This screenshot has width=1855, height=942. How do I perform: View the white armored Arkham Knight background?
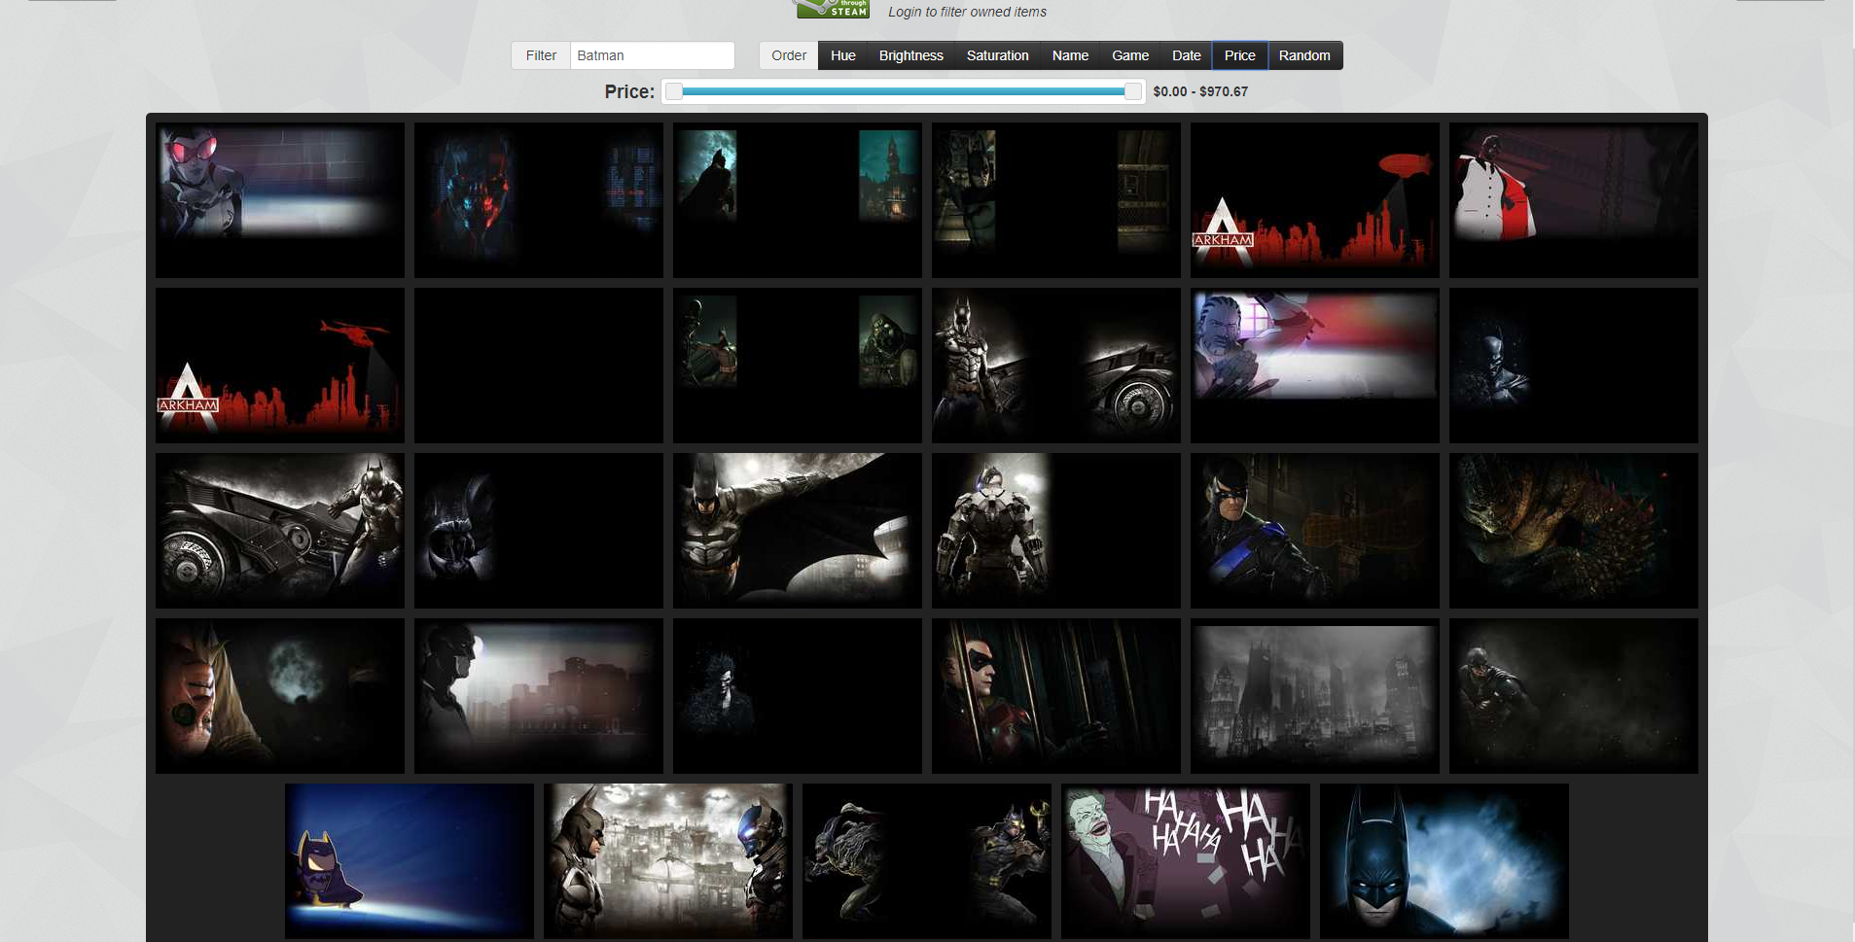tap(1056, 531)
